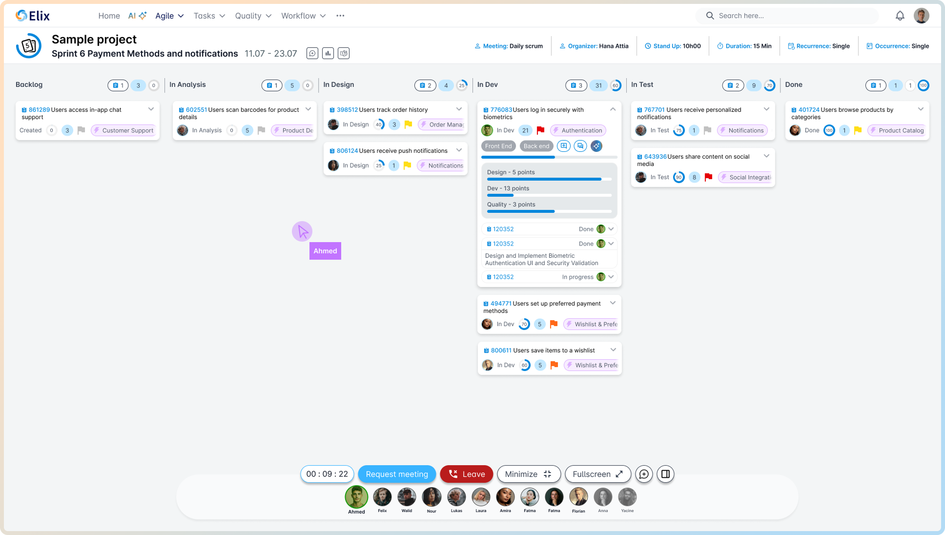Open the chart statistics icon beside the sprint title

328,53
